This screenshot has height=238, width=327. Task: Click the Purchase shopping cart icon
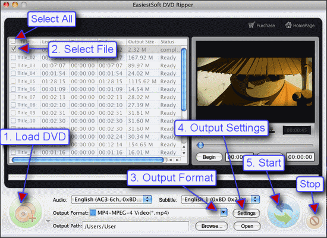pos(252,25)
